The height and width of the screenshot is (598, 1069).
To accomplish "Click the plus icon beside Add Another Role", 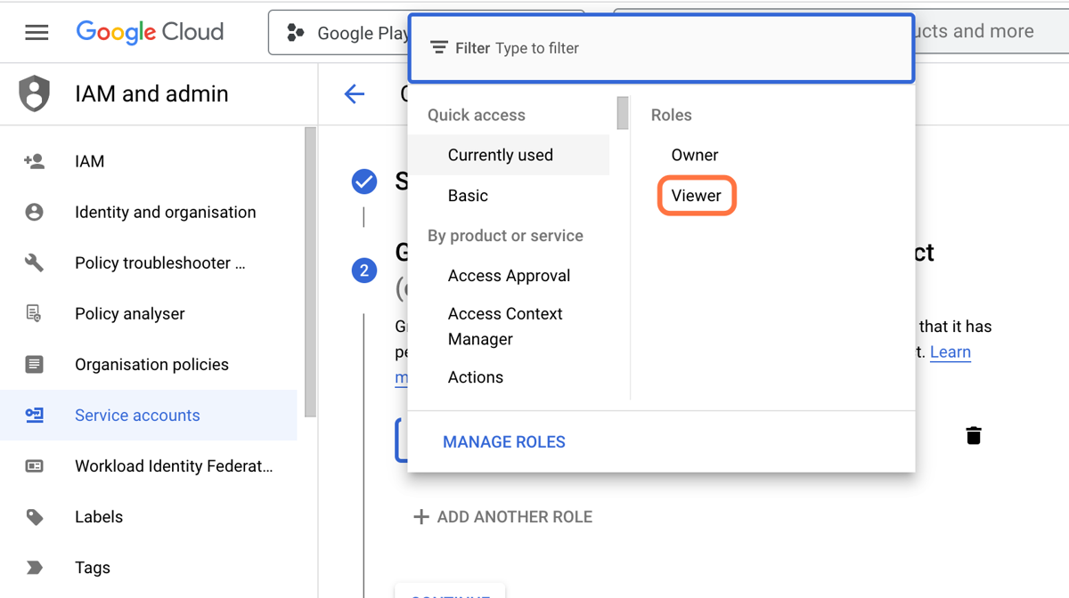I will coord(421,517).
